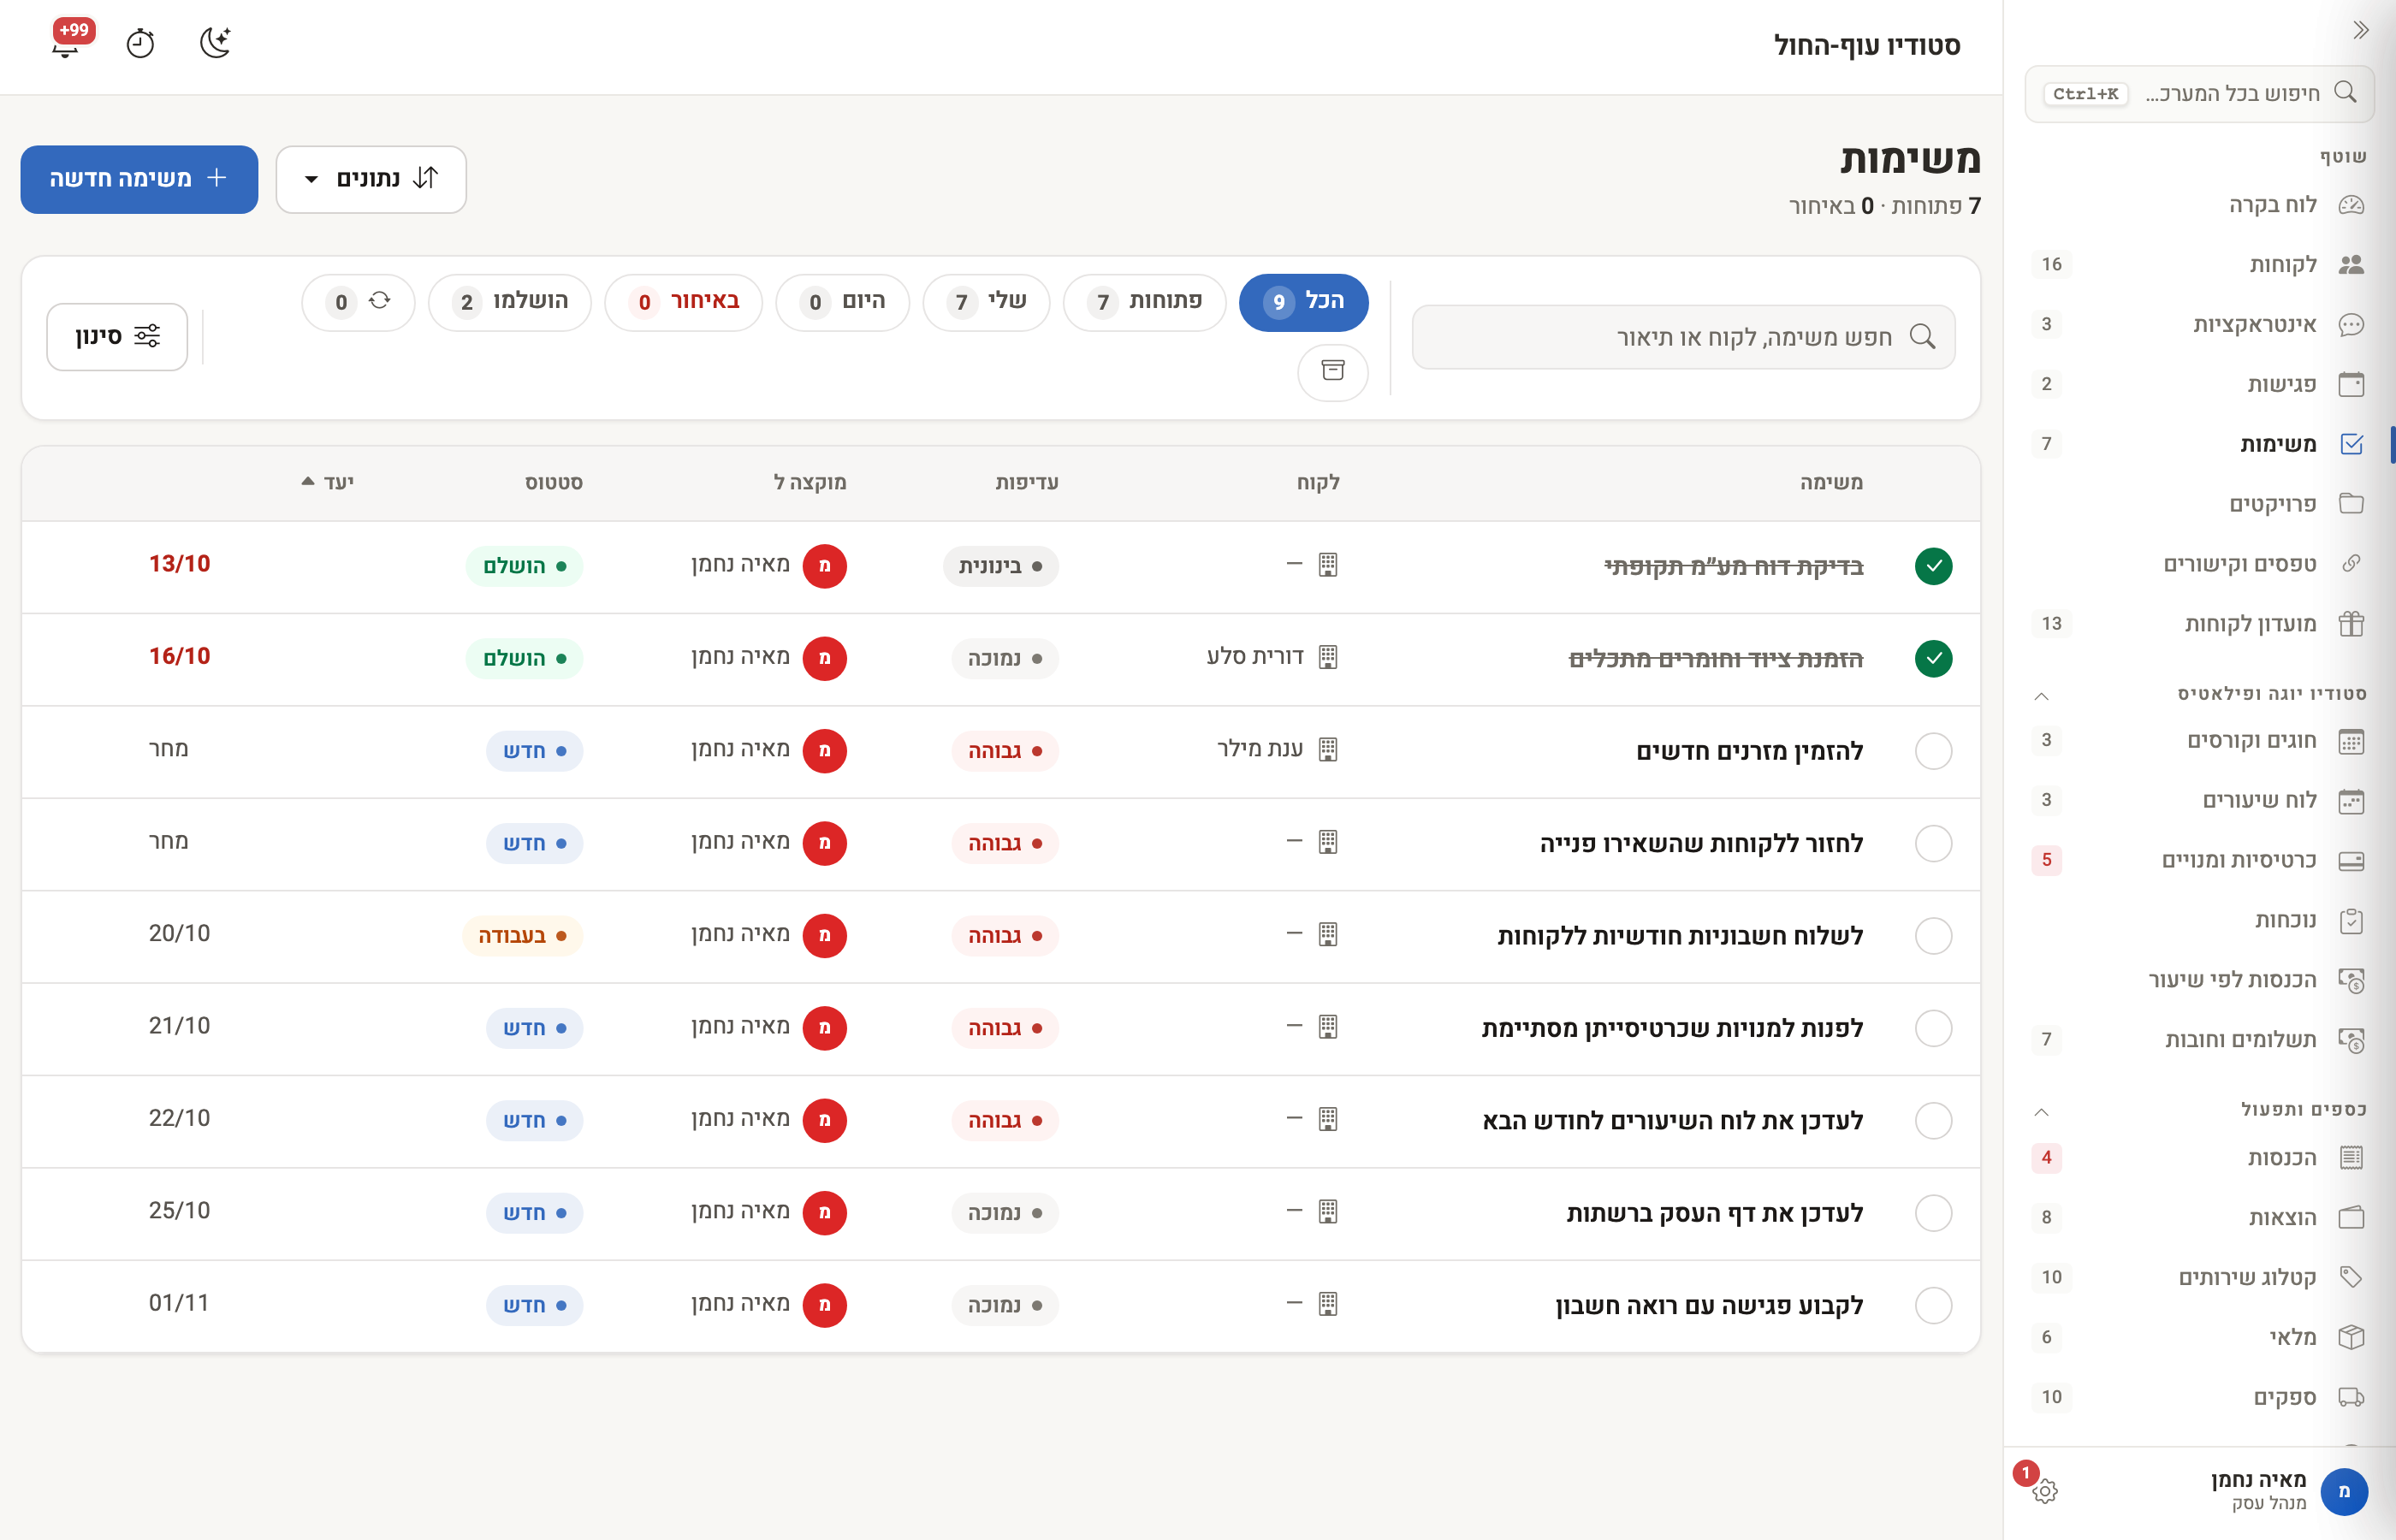The image size is (2396, 1540).
Task: Select the שלי filter chip
Action: (986, 302)
